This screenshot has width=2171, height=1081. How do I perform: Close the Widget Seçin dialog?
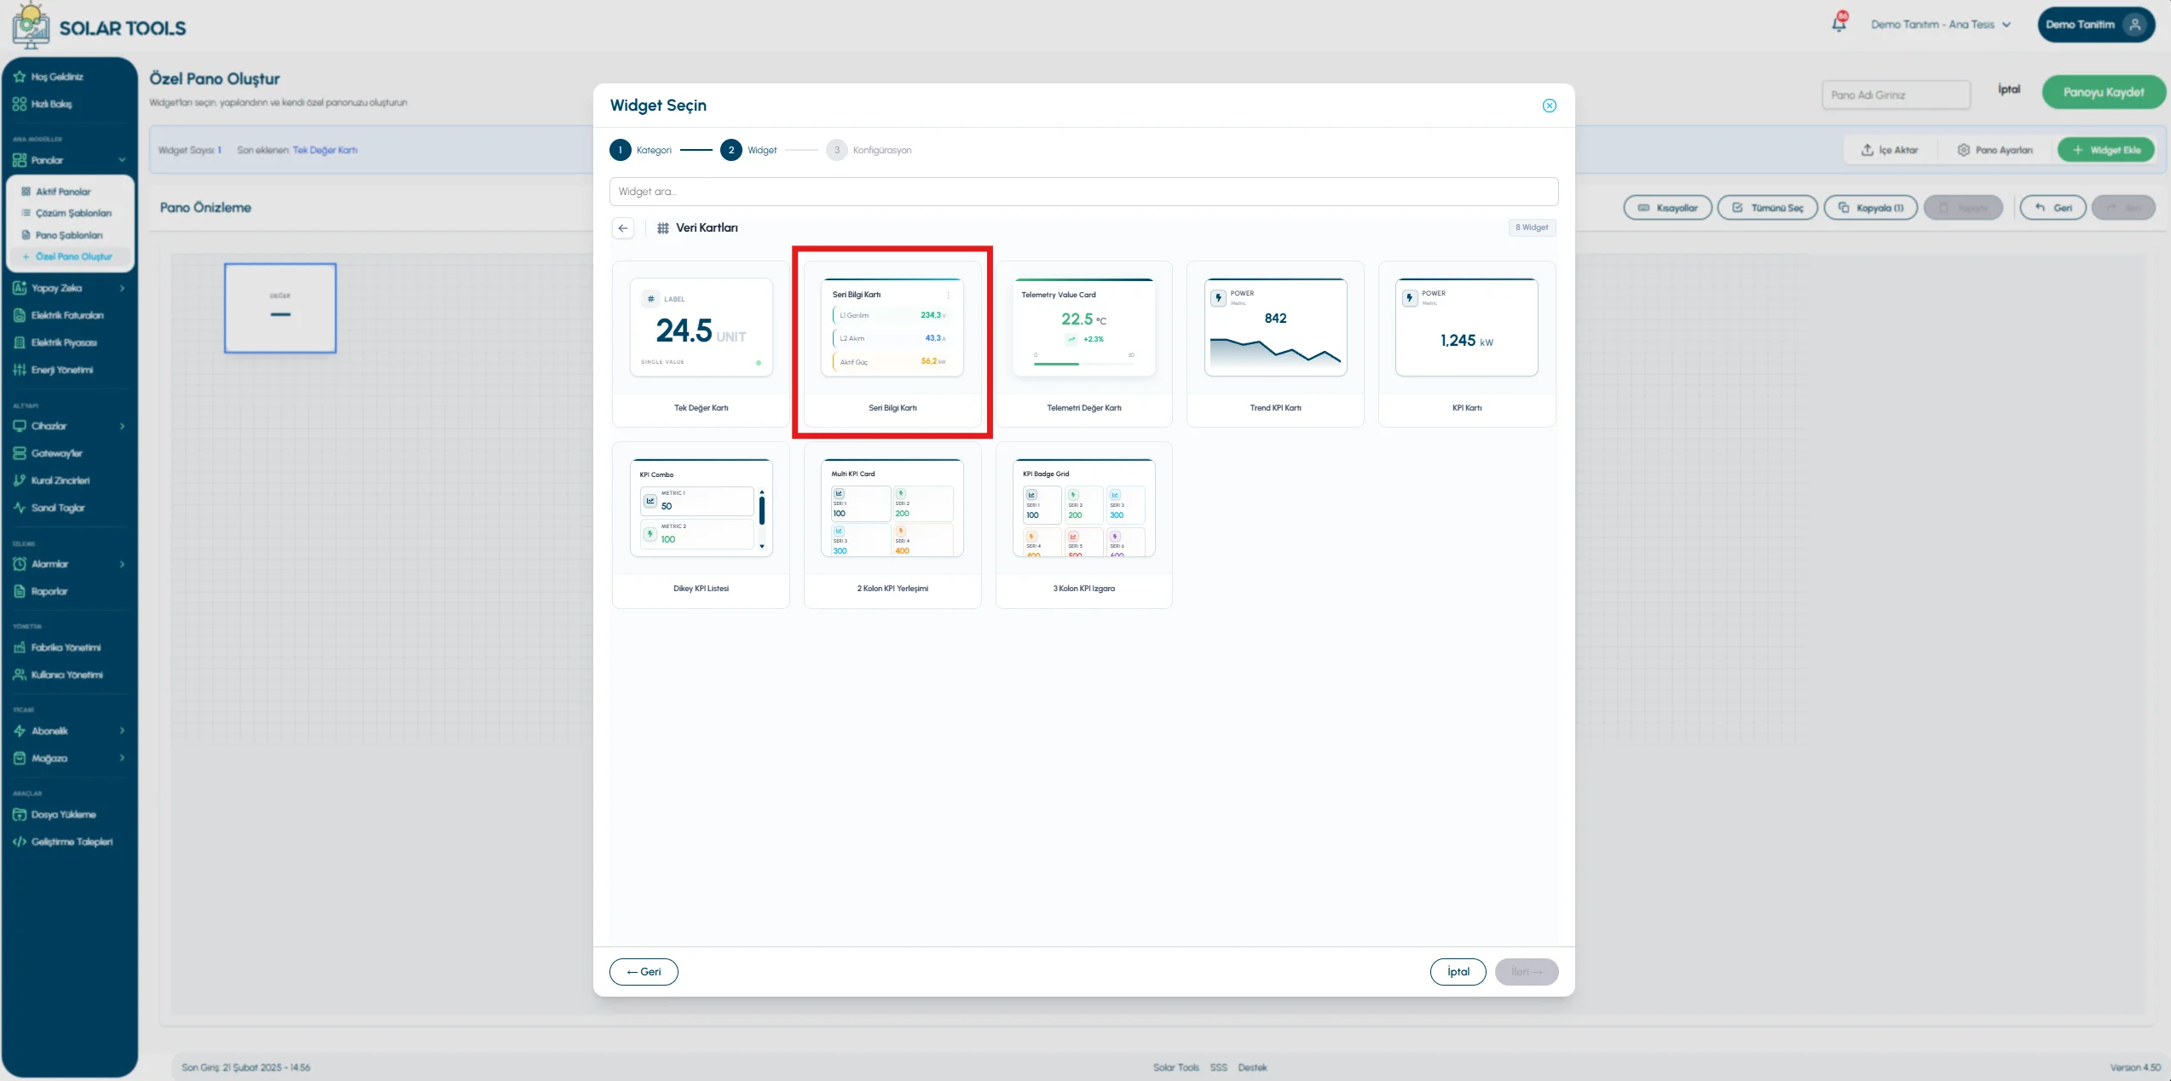click(x=1549, y=106)
